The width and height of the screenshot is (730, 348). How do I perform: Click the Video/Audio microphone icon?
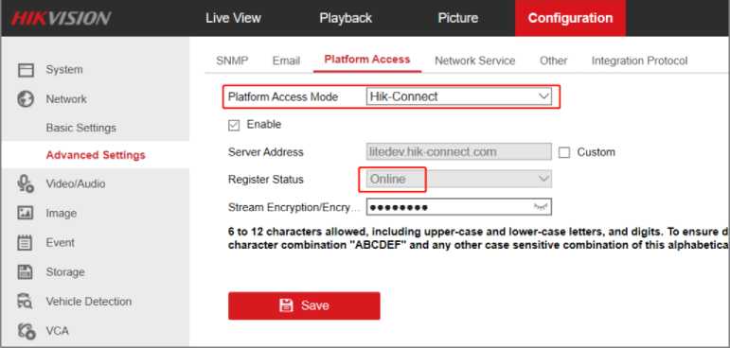(x=26, y=183)
